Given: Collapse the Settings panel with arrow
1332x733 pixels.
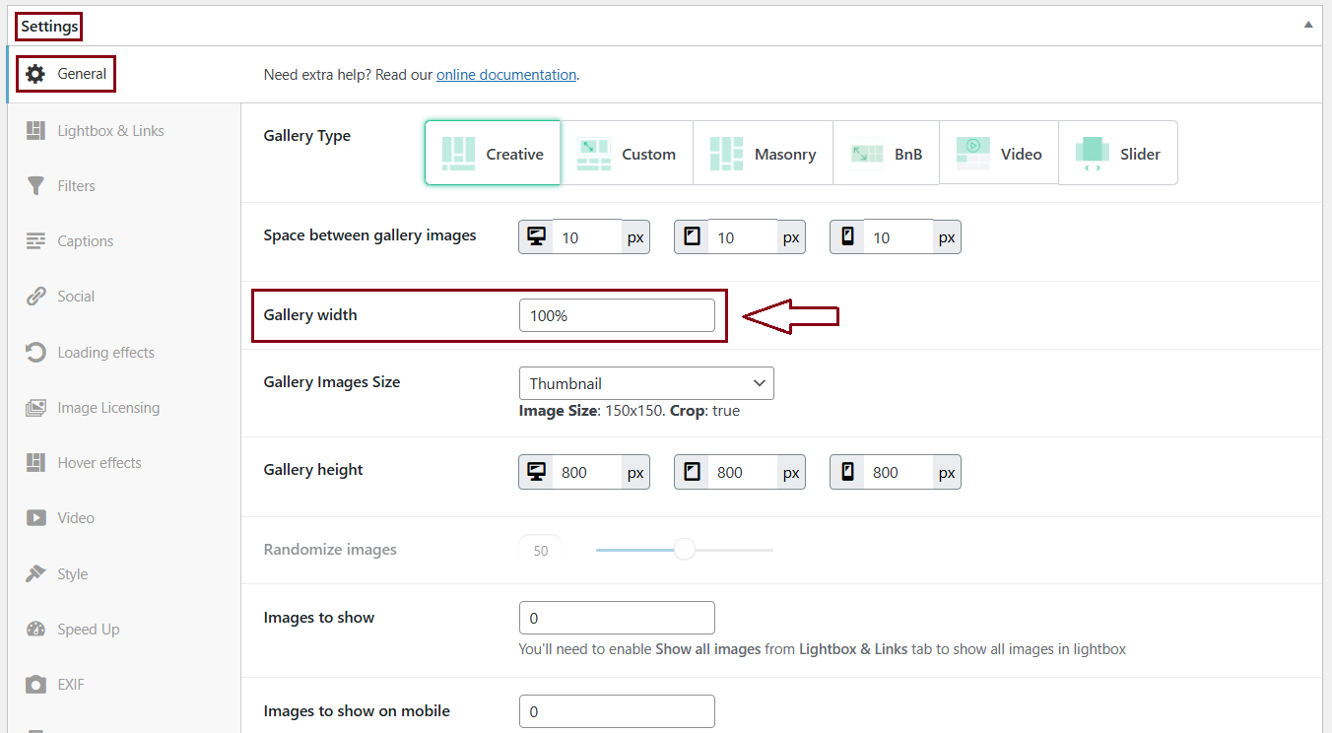Looking at the screenshot, I should pos(1308,25).
